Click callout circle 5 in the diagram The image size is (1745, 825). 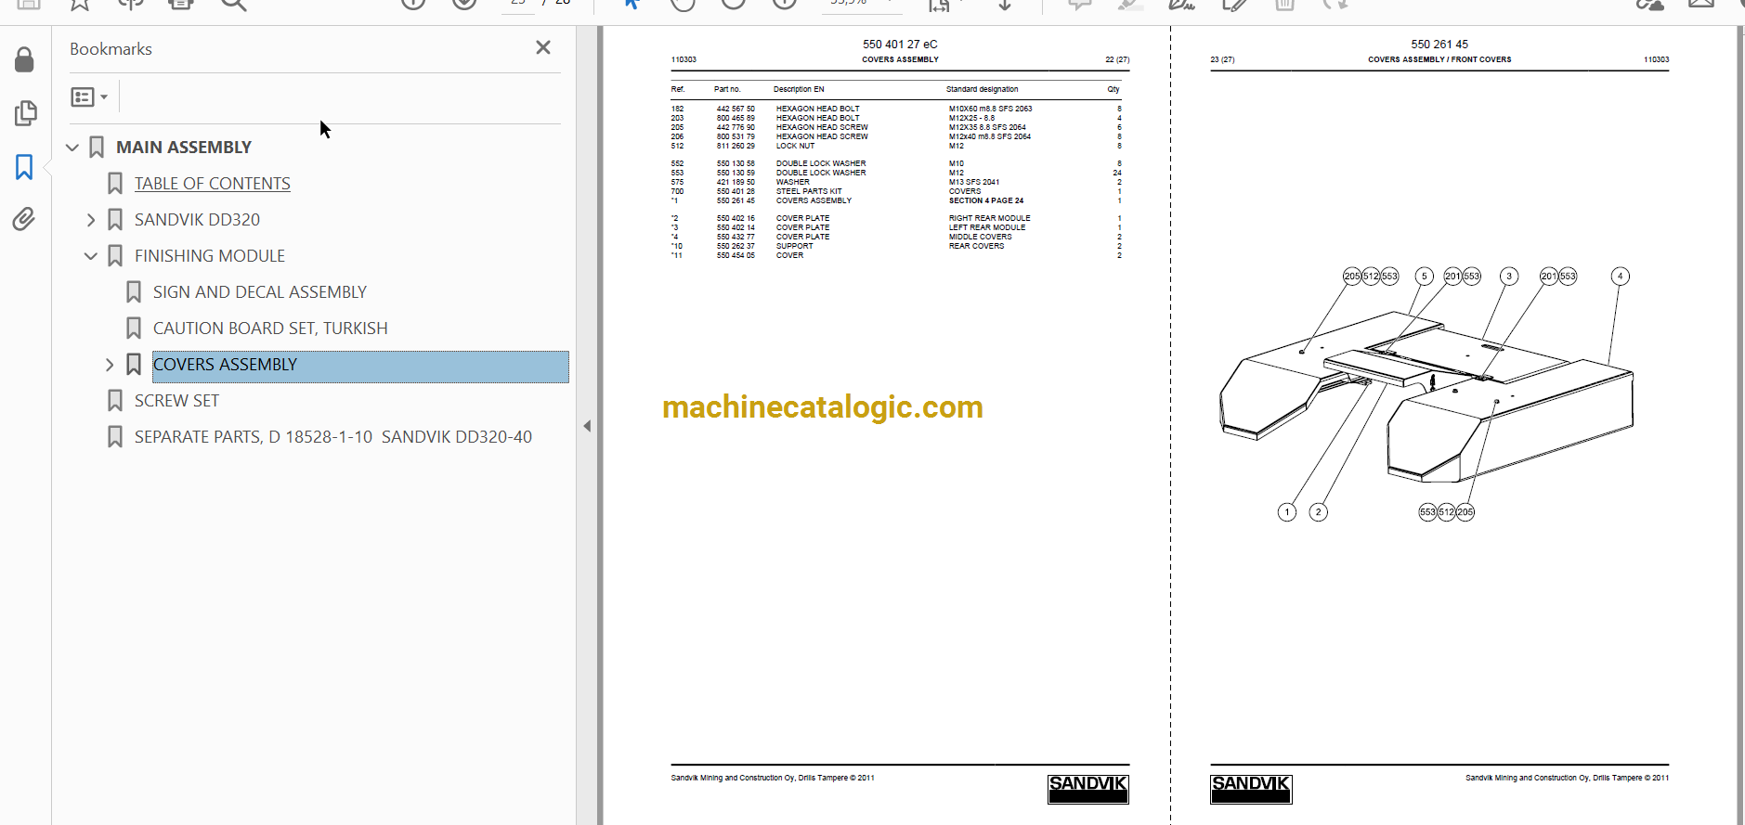tap(1425, 277)
